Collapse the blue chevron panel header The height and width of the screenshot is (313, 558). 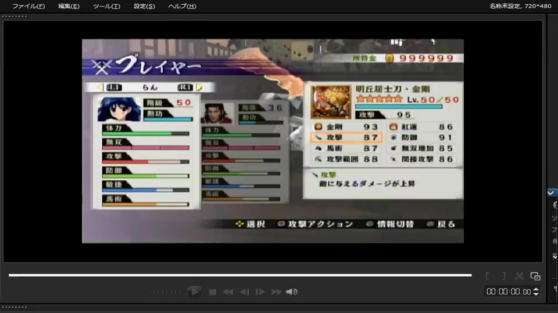(x=552, y=192)
